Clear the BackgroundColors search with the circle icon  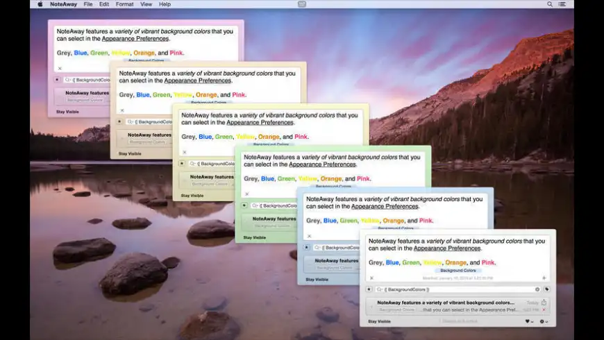[537, 289]
